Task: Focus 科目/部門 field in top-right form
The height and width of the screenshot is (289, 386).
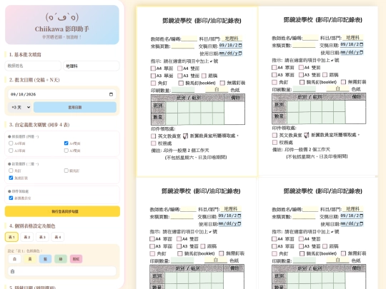Action: pyautogui.click(x=353, y=38)
